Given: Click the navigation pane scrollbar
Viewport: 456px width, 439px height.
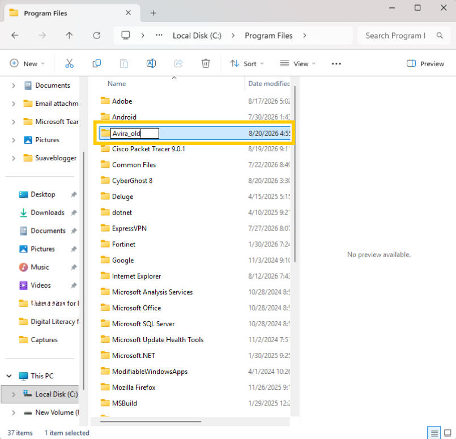Looking at the screenshot, I should click(x=84, y=271).
